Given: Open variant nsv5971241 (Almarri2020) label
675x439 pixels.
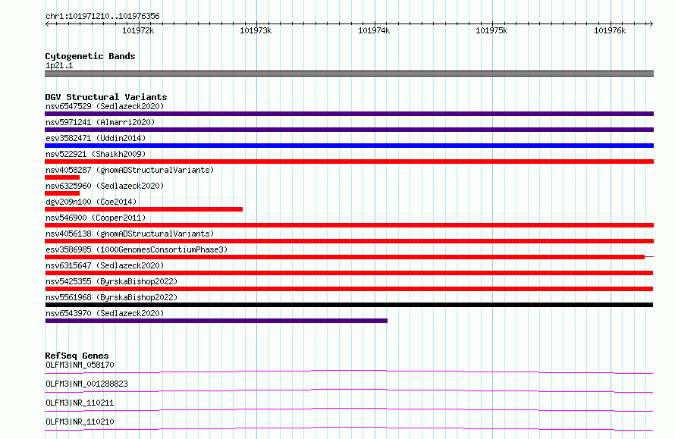Looking at the screenshot, I should [x=100, y=122].
